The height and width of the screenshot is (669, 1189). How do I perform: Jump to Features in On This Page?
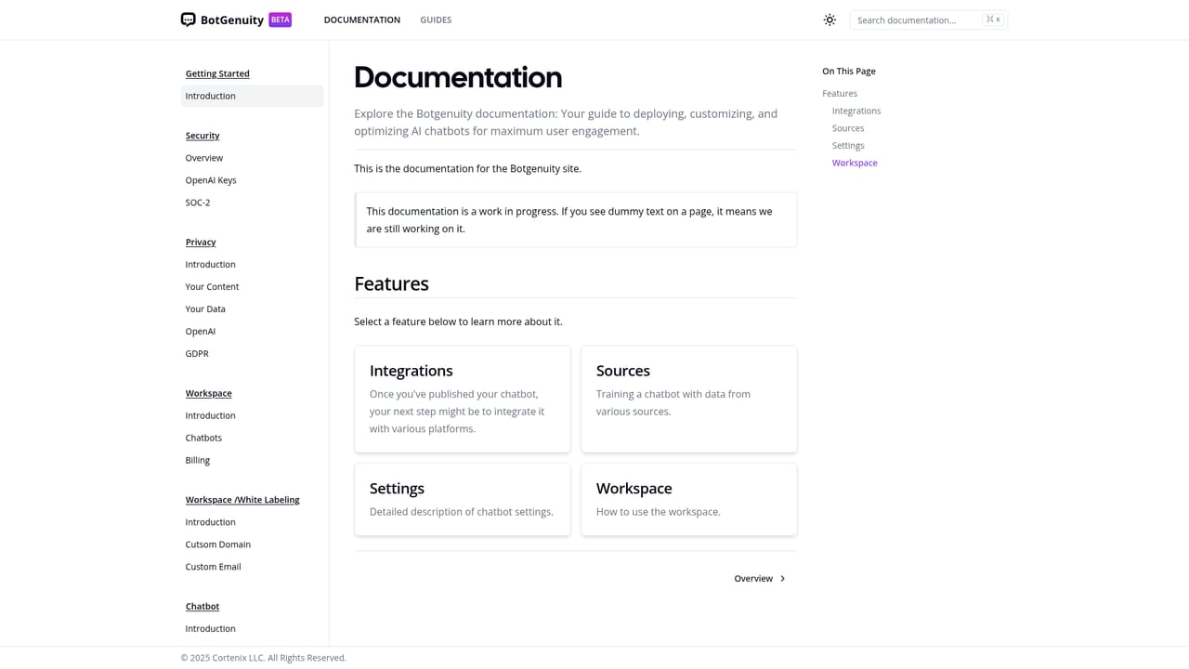pyautogui.click(x=840, y=94)
